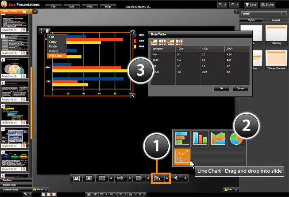Click the Save button
The width and height of the screenshot is (289, 197).
tap(251, 4)
